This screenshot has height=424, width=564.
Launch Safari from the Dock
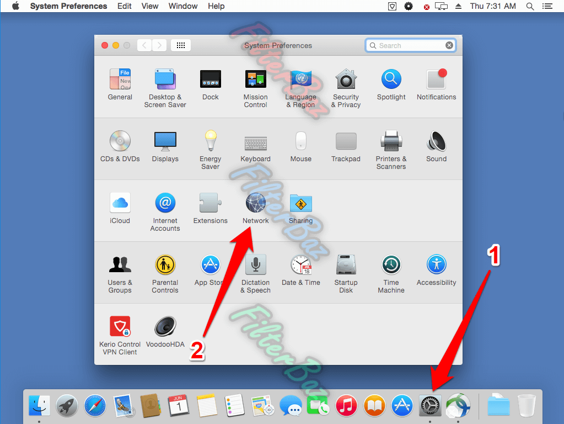pyautogui.click(x=95, y=406)
